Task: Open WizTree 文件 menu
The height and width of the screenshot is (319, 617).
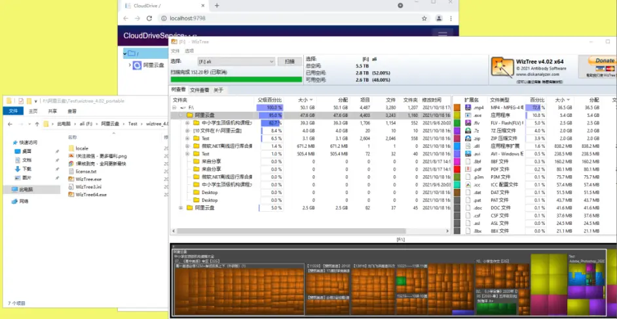Action: 175,51
